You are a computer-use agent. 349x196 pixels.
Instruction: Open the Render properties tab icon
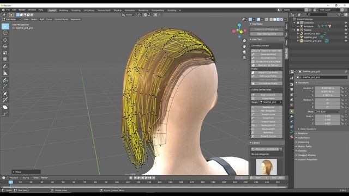tap(292, 84)
